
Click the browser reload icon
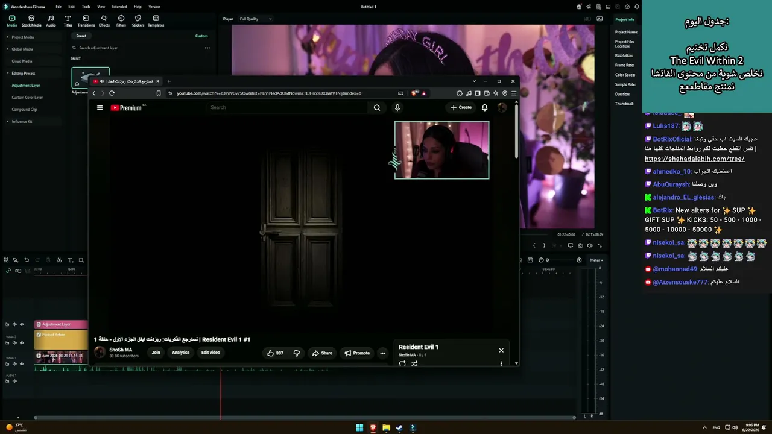click(112, 93)
